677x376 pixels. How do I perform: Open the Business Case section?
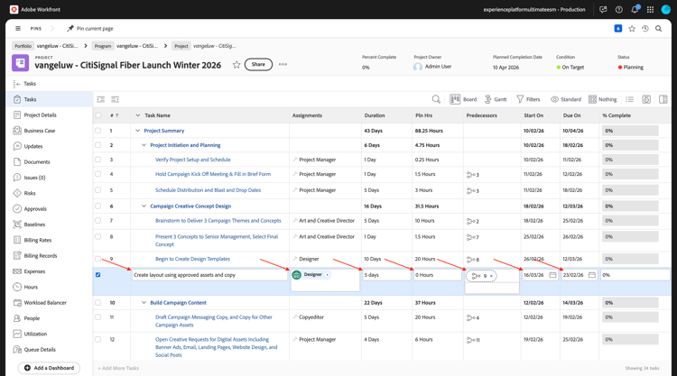point(39,131)
